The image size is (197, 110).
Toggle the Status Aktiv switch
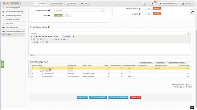click(62, 15)
